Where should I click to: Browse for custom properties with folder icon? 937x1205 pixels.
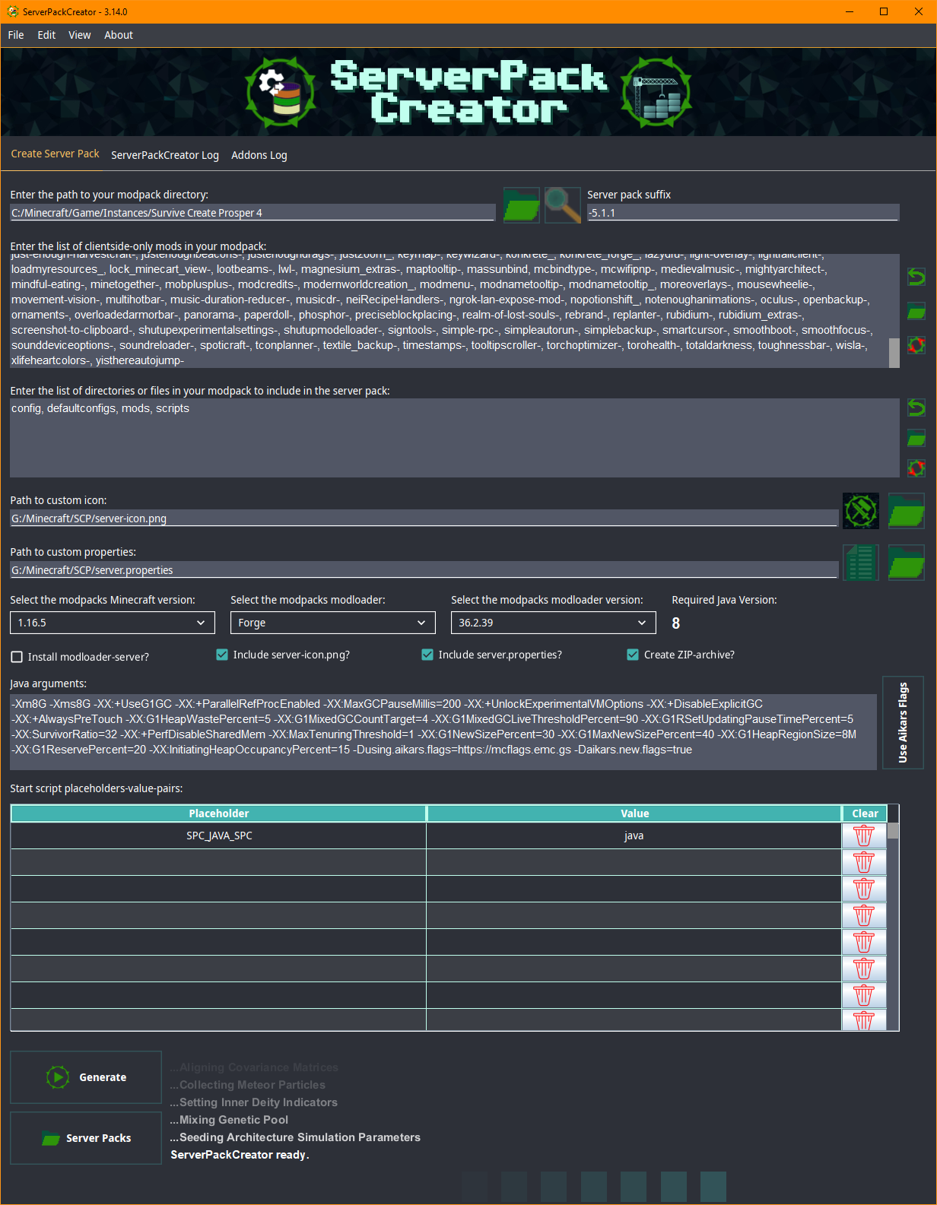907,563
